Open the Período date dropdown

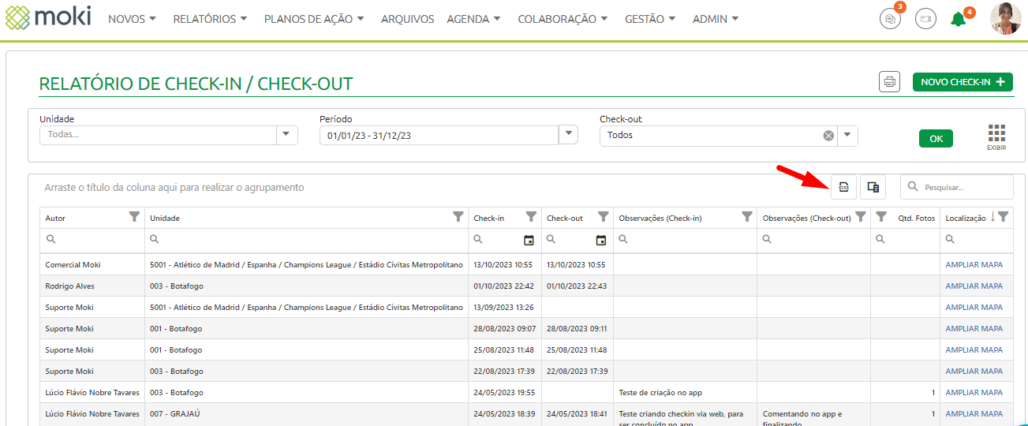[568, 135]
